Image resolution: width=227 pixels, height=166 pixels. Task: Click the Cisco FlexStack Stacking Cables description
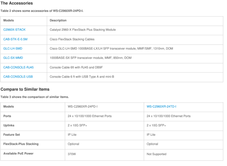(72, 39)
